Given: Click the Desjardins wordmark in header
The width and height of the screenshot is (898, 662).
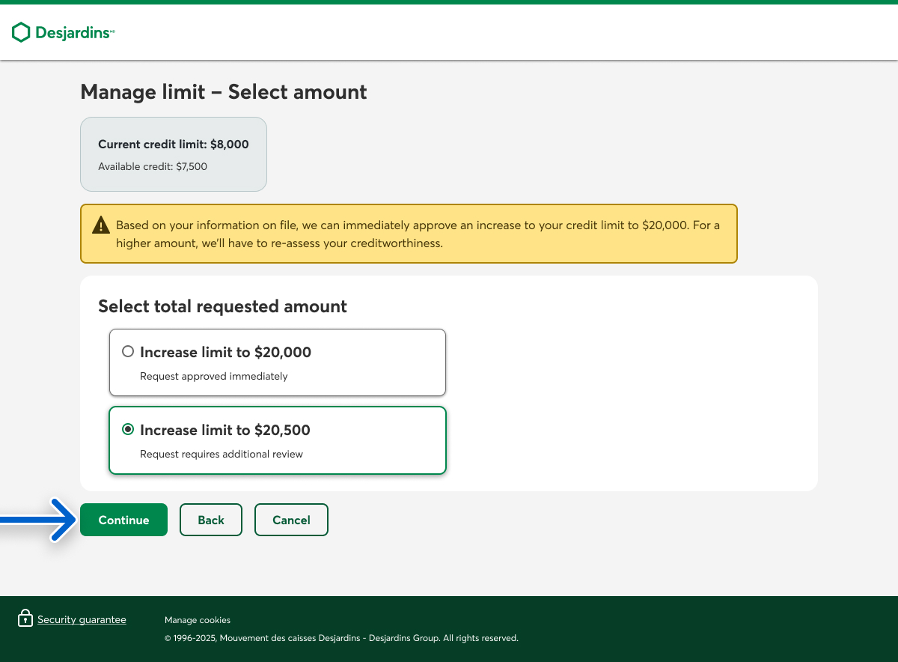Looking at the screenshot, I should point(73,33).
